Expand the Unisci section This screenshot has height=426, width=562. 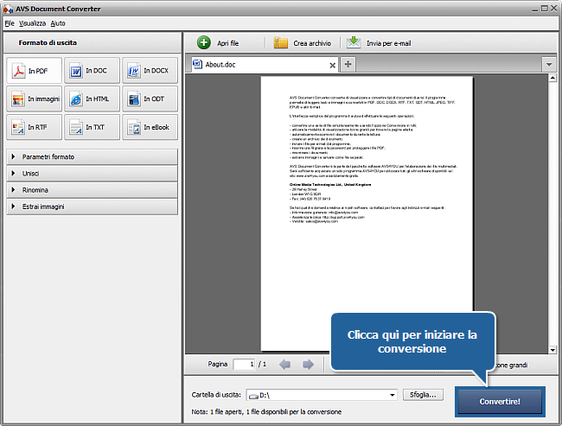[x=92, y=174]
